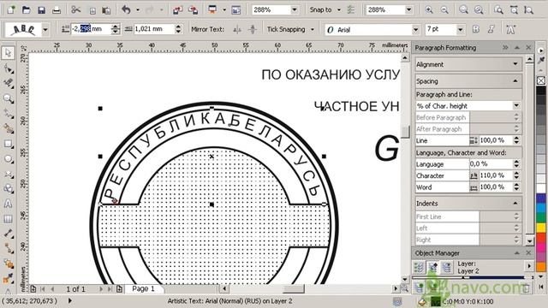Collapse the Paragraph Formatting docker

(x=517, y=48)
